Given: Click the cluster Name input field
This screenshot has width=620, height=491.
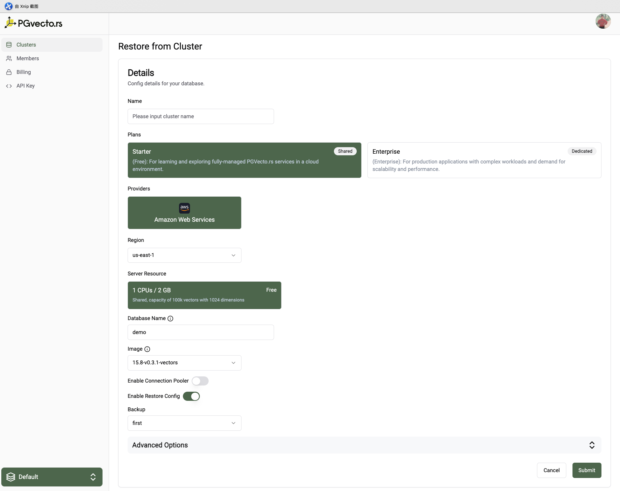Looking at the screenshot, I should click(200, 116).
